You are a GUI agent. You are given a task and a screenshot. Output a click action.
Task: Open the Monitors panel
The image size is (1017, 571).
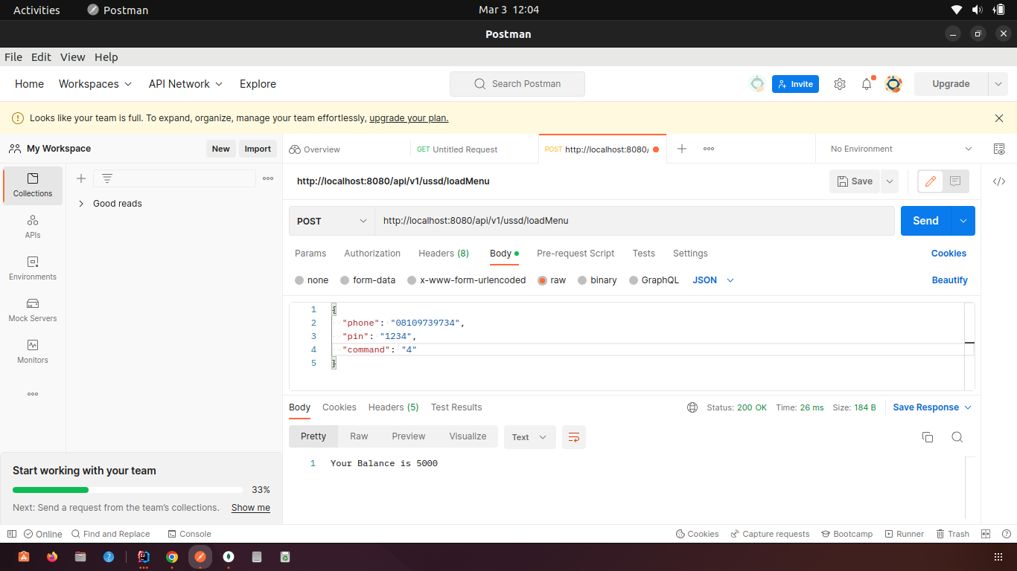click(32, 352)
